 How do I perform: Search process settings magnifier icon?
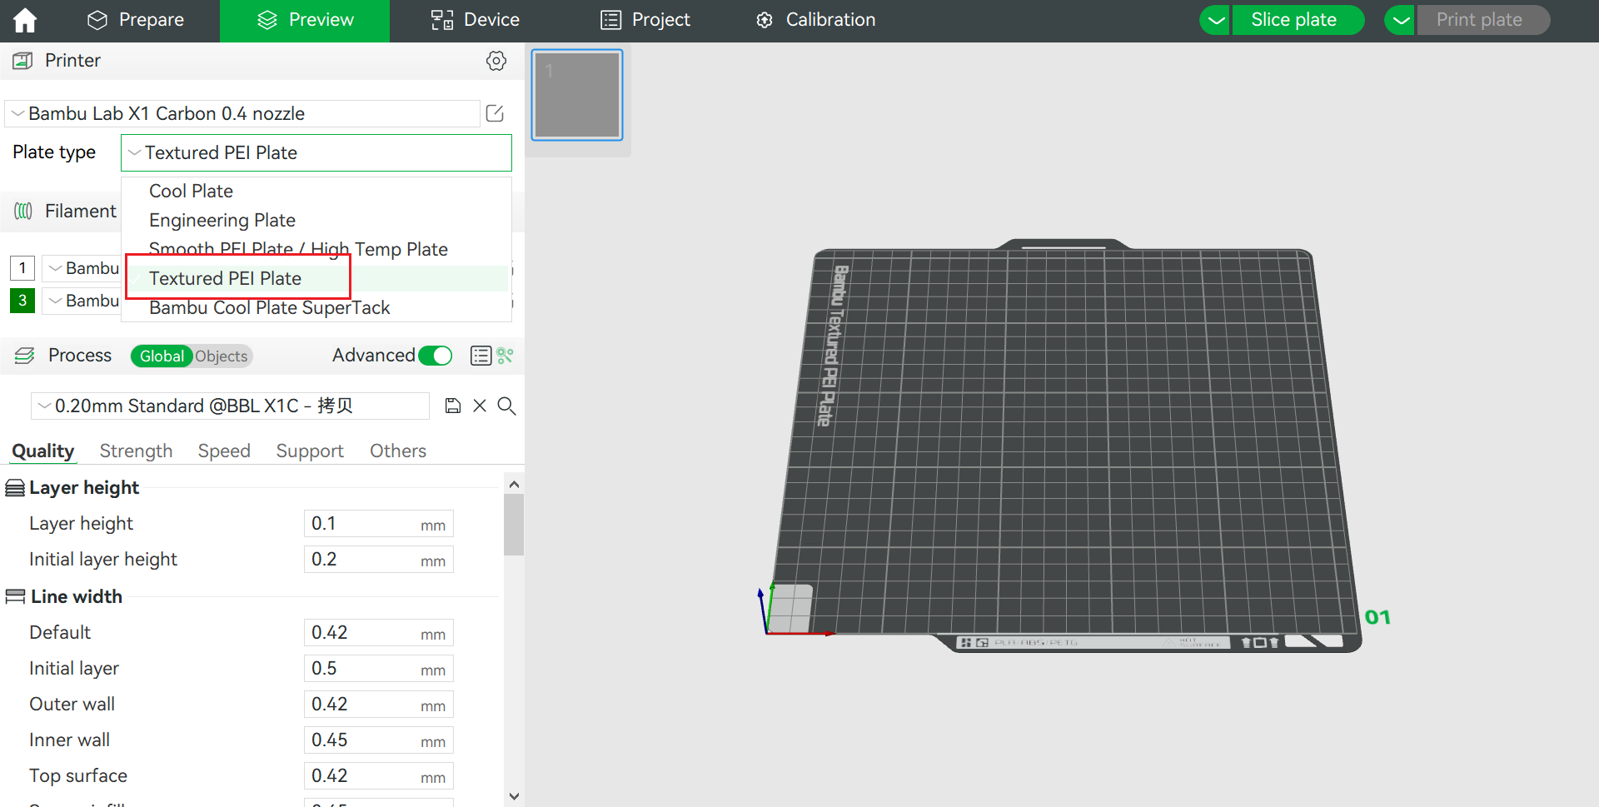pyautogui.click(x=506, y=406)
